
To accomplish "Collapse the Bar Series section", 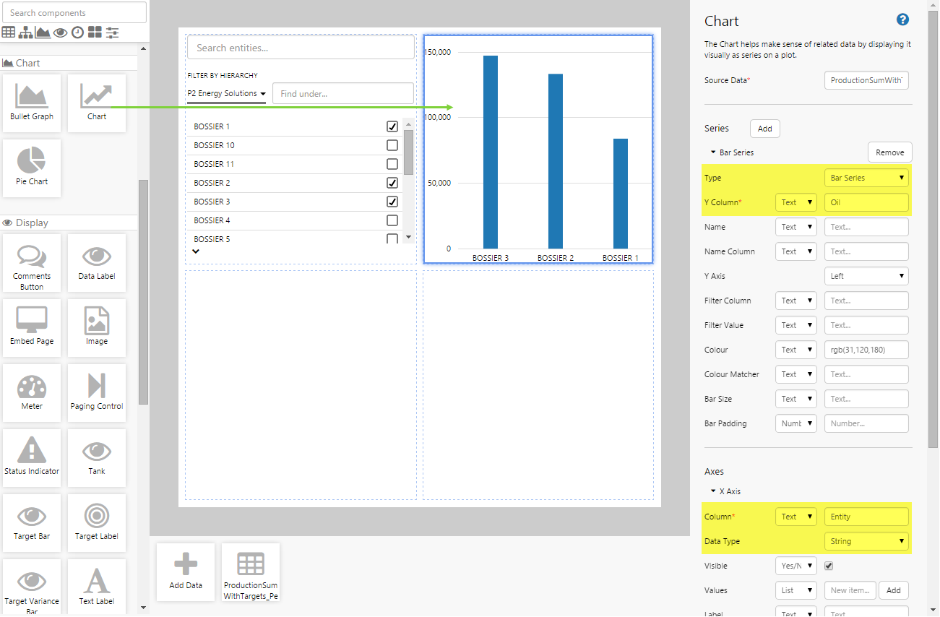I will click(713, 152).
